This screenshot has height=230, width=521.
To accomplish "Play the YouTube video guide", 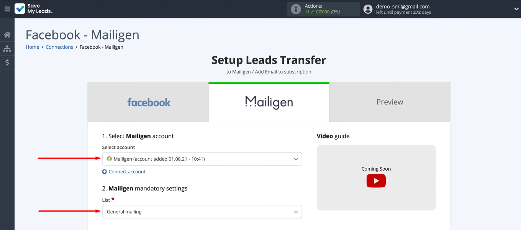I will (376, 181).
